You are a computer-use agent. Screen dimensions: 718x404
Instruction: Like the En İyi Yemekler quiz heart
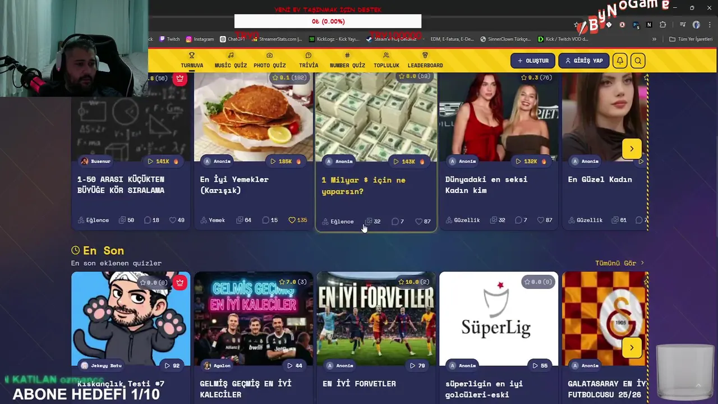point(292,220)
